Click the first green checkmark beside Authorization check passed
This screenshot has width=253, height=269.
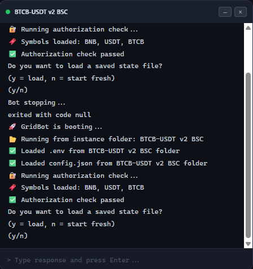coord(12,54)
